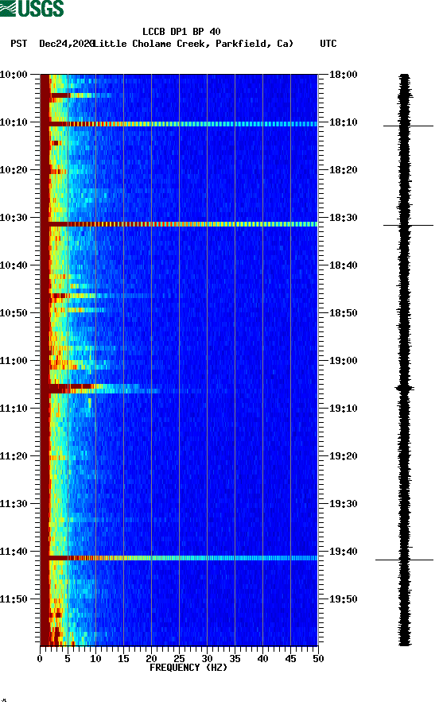This screenshot has height=709, width=439.
Task: Click the 40 Hz tick label
Action: 262,659
